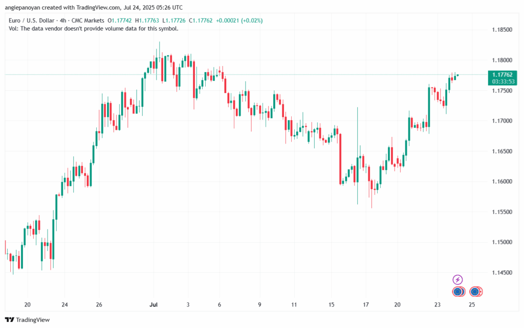Select the high value H1.17763

pyautogui.click(x=147, y=20)
